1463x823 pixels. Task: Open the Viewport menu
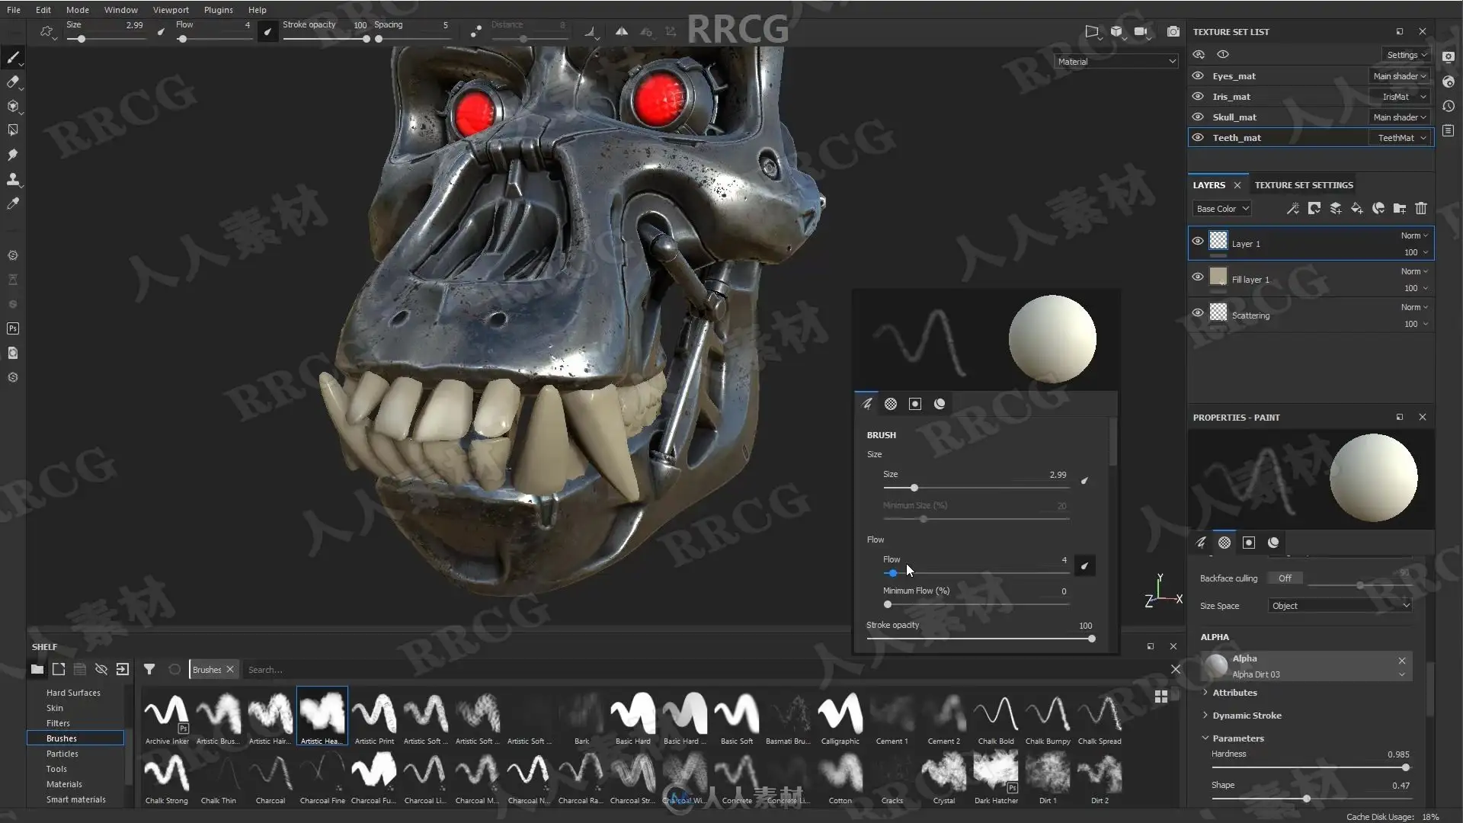coord(171,10)
